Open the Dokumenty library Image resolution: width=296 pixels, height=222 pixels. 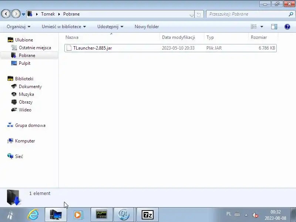(30, 87)
